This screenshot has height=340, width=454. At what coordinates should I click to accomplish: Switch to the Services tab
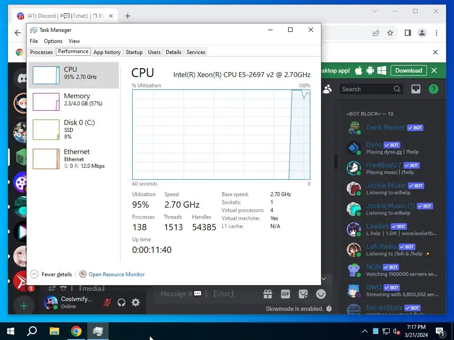196,52
